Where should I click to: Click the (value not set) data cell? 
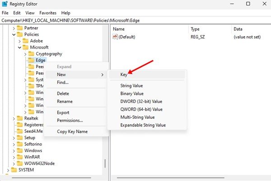(247, 37)
